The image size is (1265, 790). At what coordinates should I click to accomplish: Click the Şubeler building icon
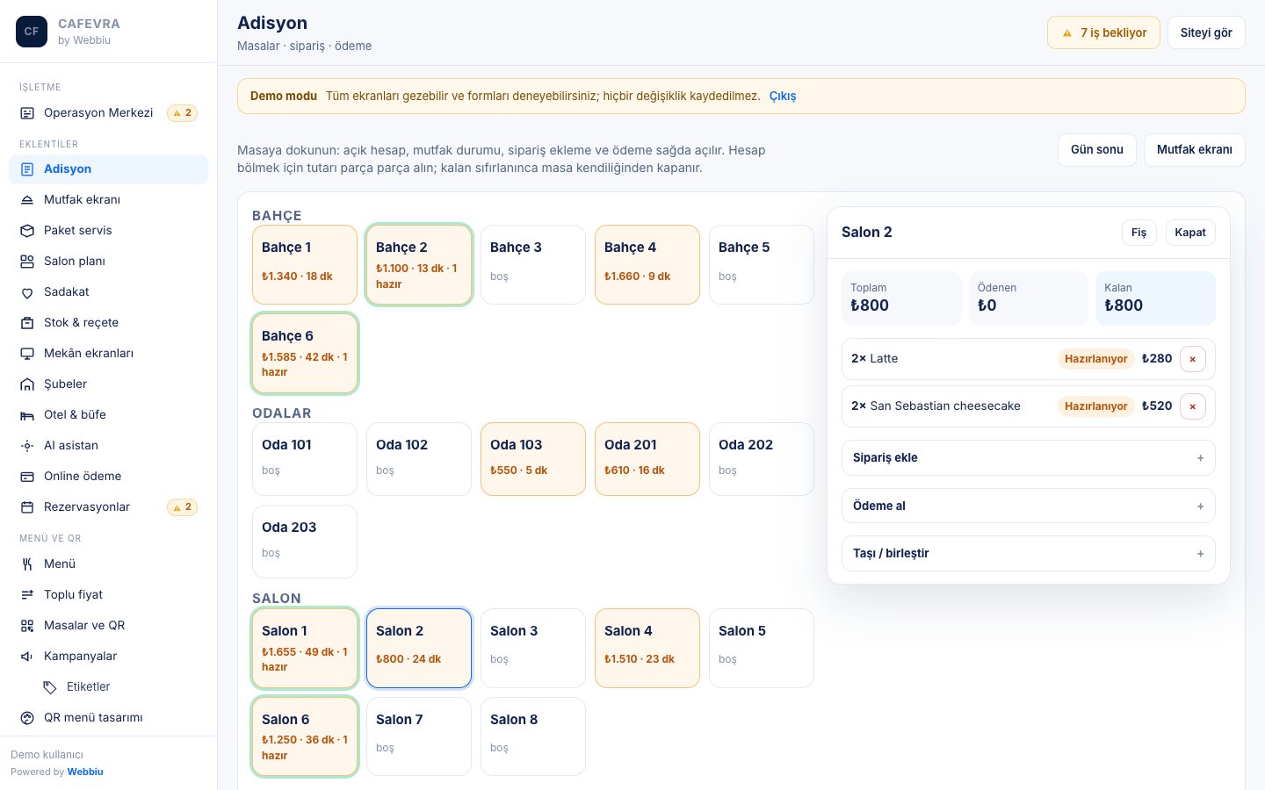tap(27, 384)
